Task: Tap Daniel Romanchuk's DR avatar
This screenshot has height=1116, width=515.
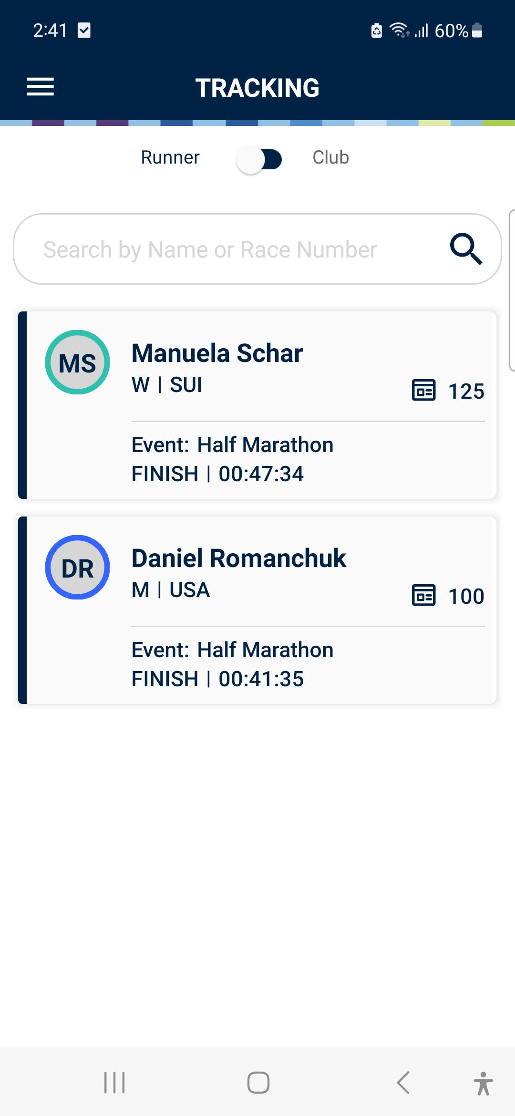Action: 77,568
